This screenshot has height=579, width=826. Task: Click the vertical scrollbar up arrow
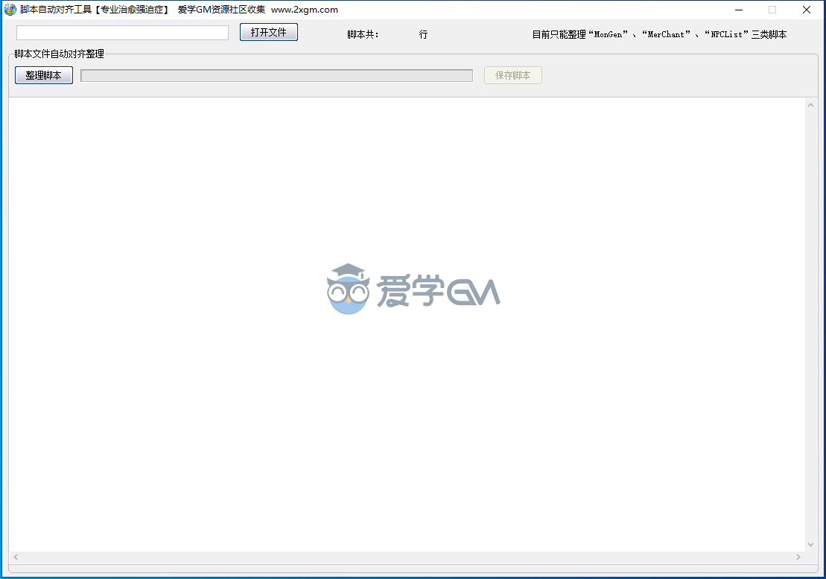[x=810, y=105]
